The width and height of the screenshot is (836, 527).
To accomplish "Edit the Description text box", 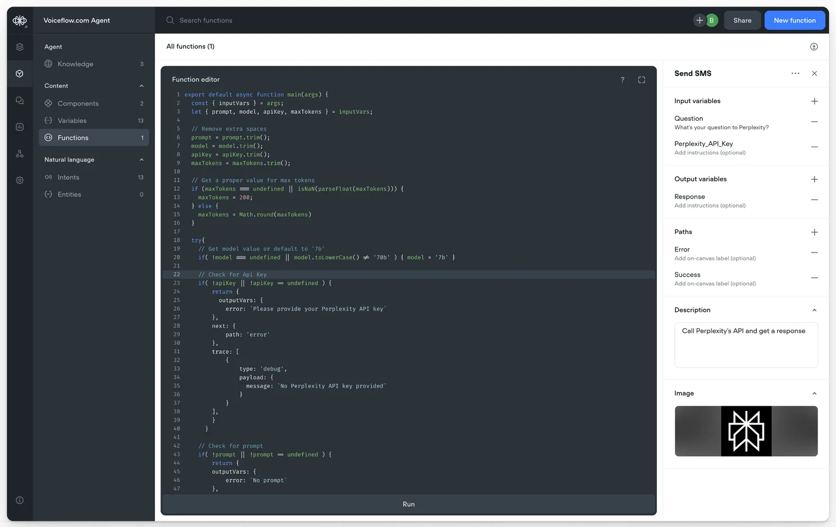I will coord(746,345).
